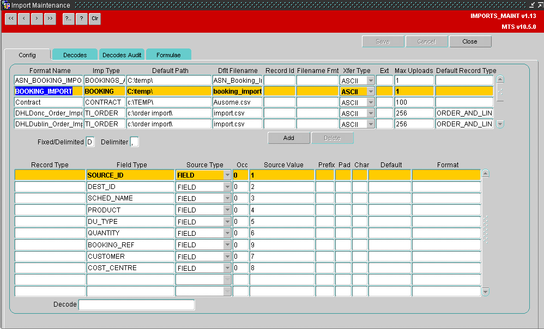544x329 pixels.
Task: Select the Contract format name cell
Action: pos(49,102)
